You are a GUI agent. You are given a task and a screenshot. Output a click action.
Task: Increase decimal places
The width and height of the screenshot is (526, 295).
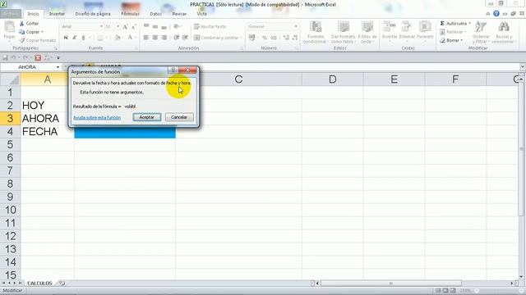(x=286, y=38)
